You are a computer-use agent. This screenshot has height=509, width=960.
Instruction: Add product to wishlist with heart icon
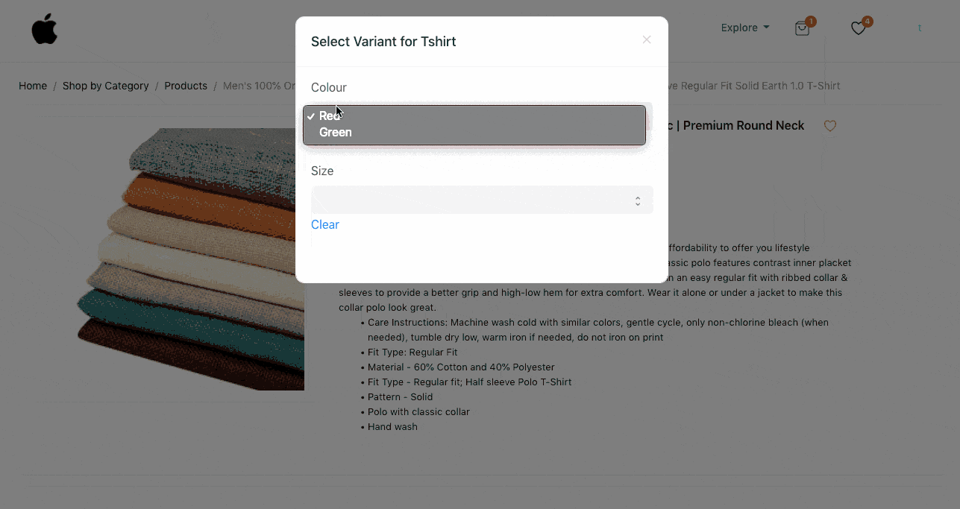(x=829, y=126)
